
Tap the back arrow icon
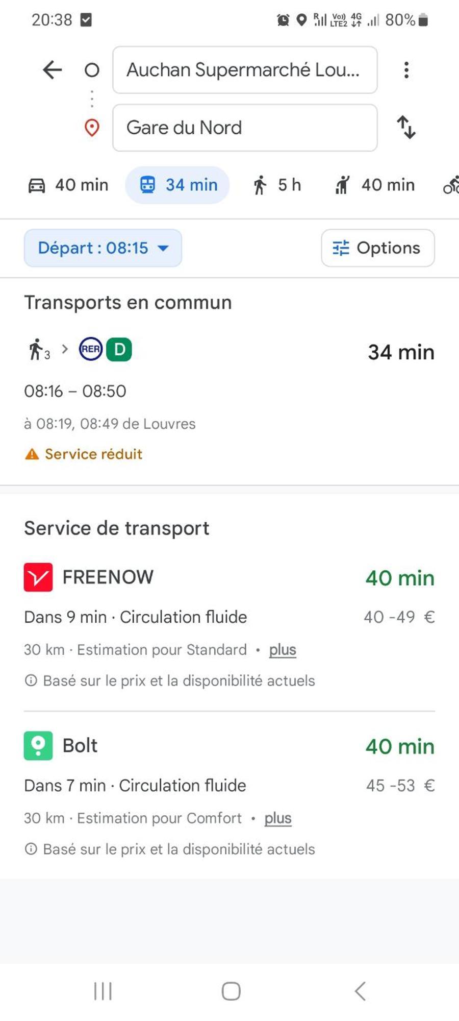tap(53, 70)
